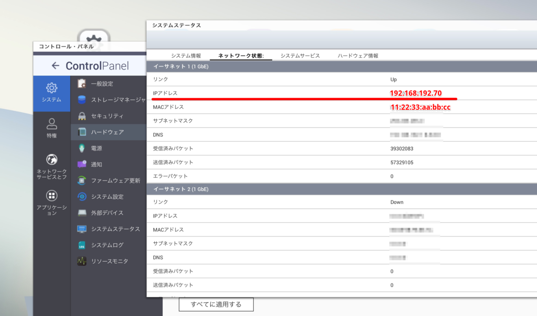The height and width of the screenshot is (316, 537).
Task: Click the リソースモニタ graph icon
Action: [x=81, y=261]
